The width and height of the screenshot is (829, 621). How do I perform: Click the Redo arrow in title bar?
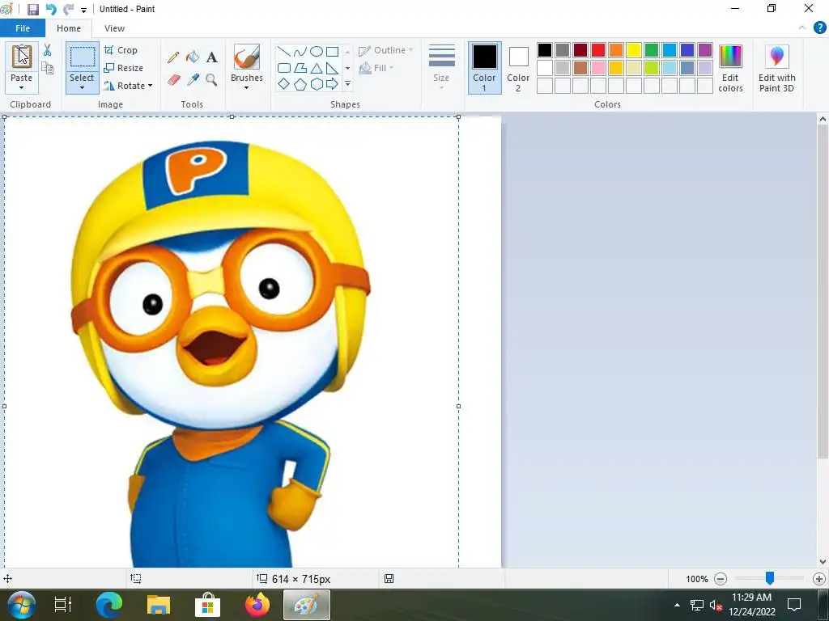point(68,9)
